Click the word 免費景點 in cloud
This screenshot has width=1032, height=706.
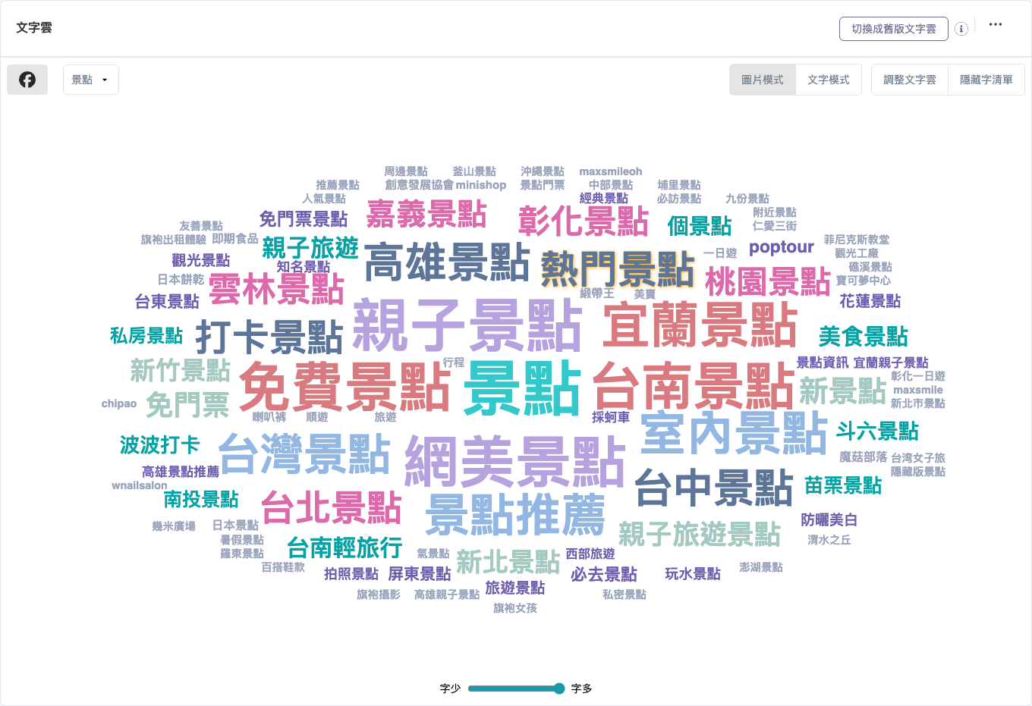(x=345, y=387)
